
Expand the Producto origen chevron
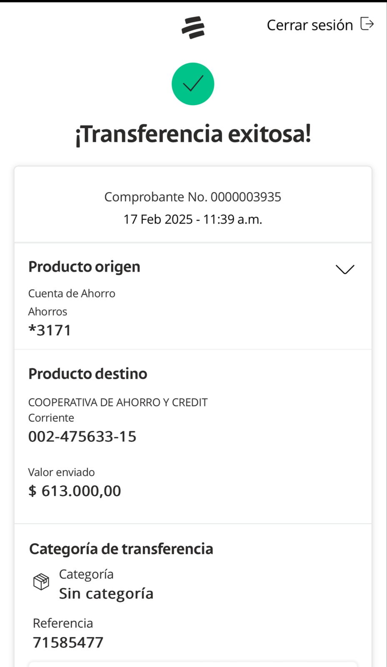345,269
